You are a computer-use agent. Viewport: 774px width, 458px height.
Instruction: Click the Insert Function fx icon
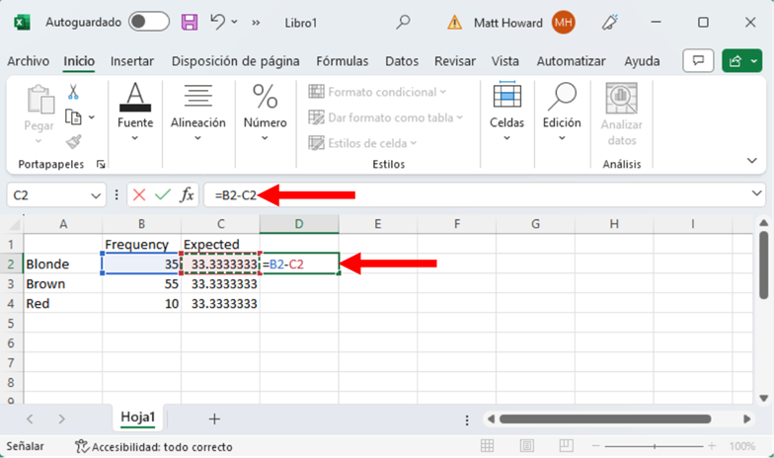[x=187, y=195]
